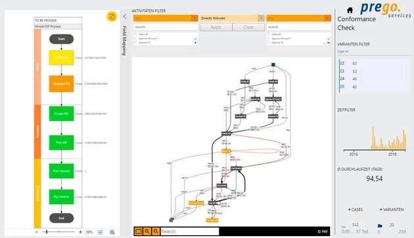
Task: Open the right orange activity dropdown
Action: [x=298, y=18]
